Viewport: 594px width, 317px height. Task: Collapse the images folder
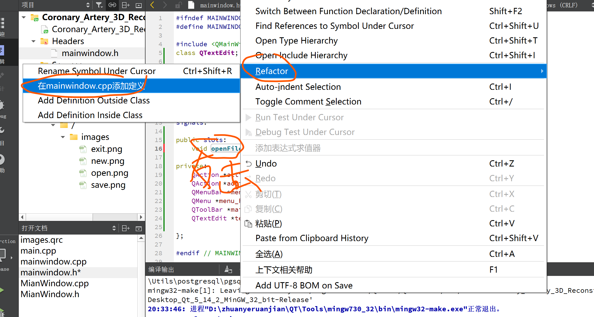click(63, 137)
